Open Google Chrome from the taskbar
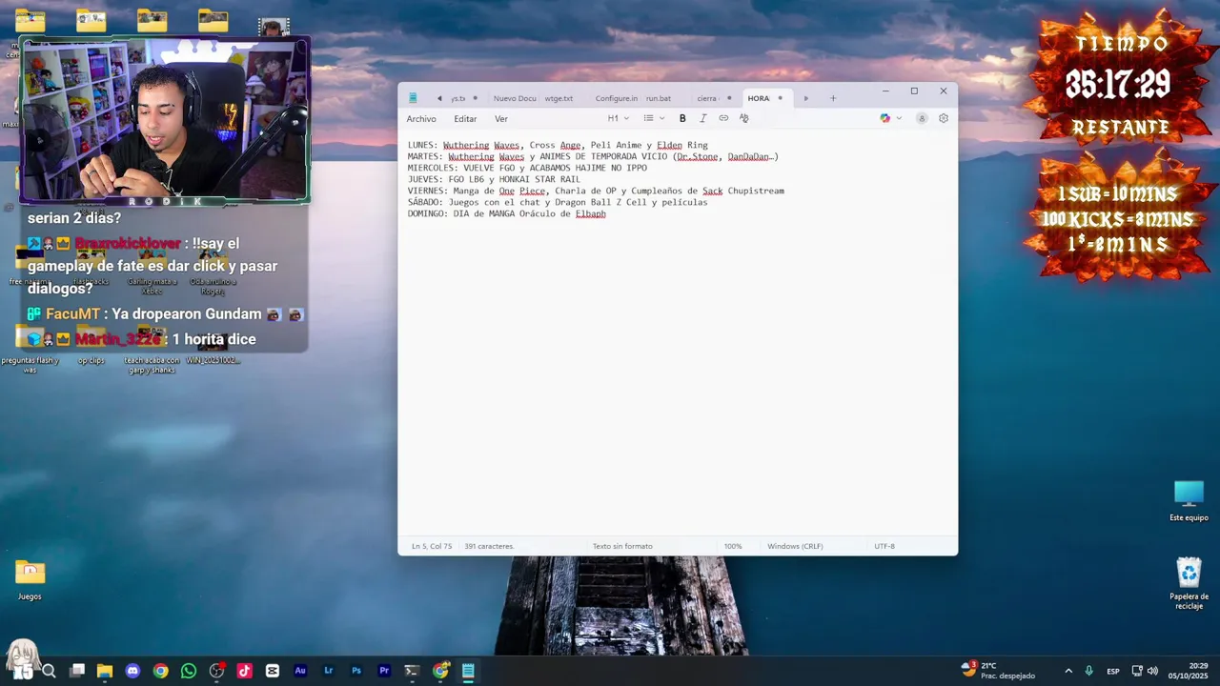Viewport: 1220px width, 686px height. (160, 671)
